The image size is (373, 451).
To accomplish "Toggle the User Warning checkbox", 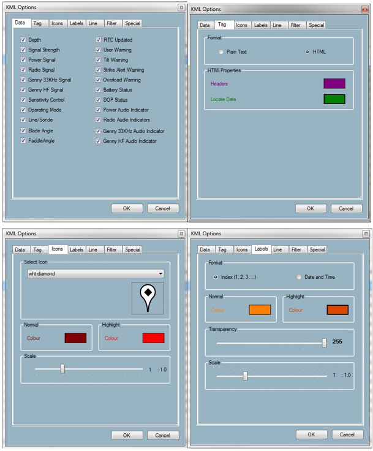I will click(98, 50).
